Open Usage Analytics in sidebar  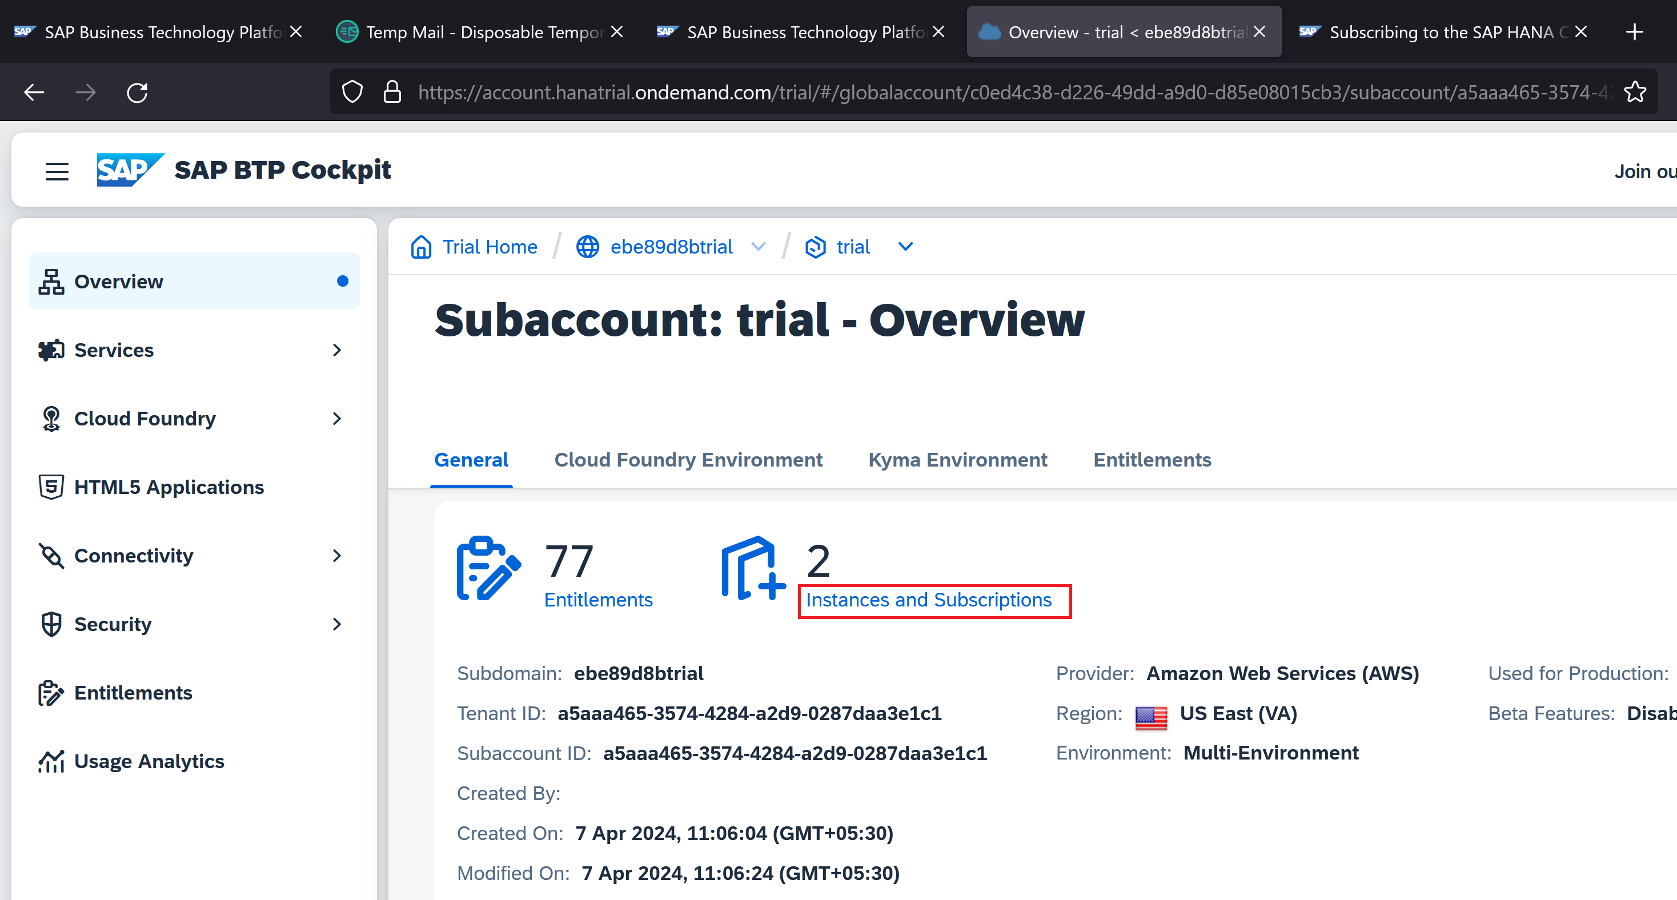pyautogui.click(x=149, y=761)
